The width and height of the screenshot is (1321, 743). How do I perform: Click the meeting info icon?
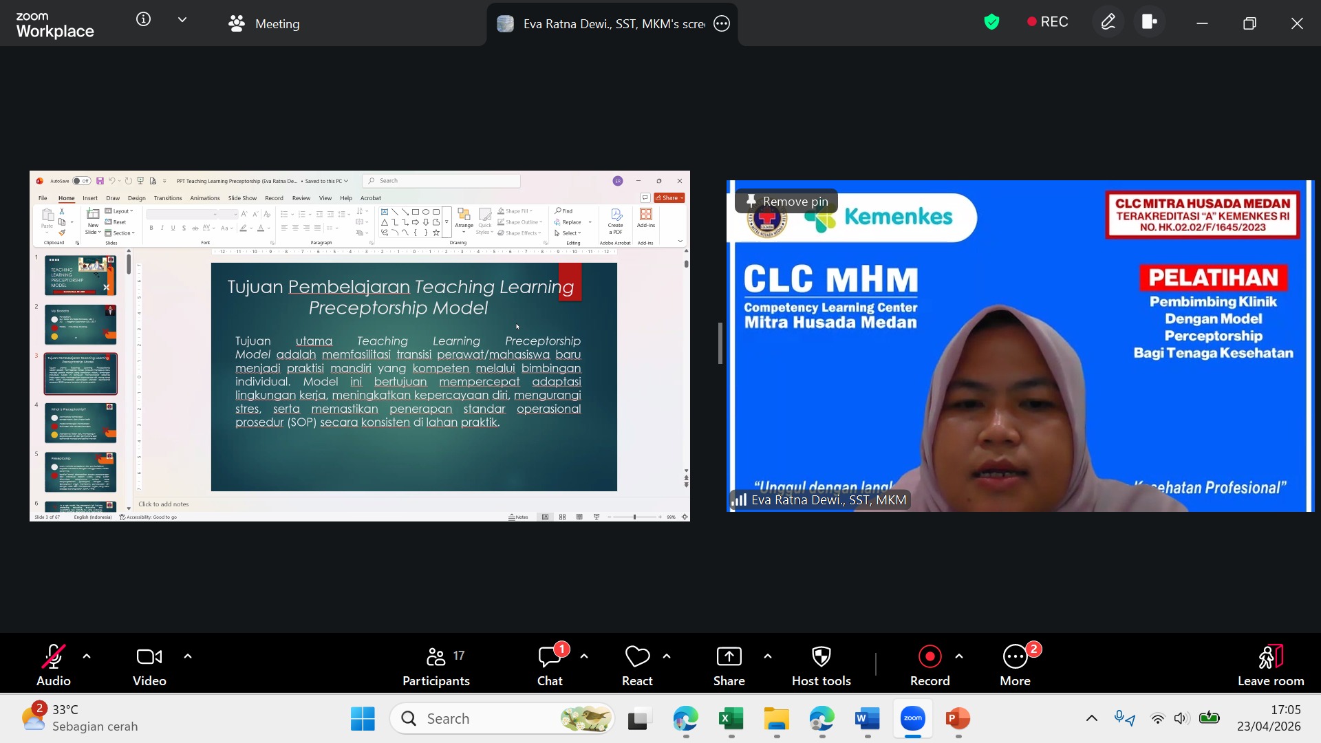coord(143,20)
